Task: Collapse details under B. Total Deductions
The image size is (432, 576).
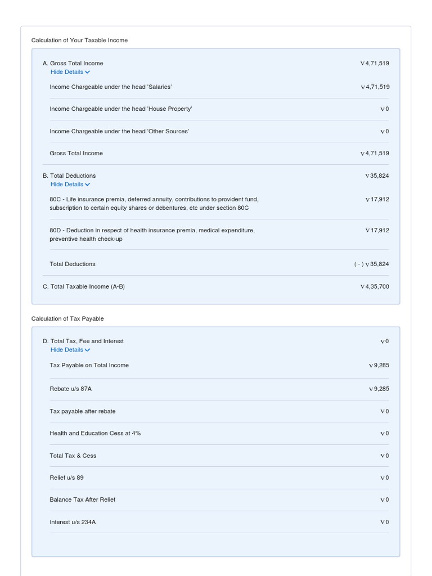Action: (x=70, y=184)
